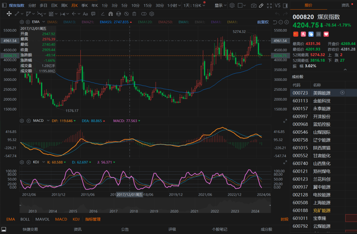Collapse the quote details with chevron arrow
Screen dimensions: 357x234
(345, 70)
